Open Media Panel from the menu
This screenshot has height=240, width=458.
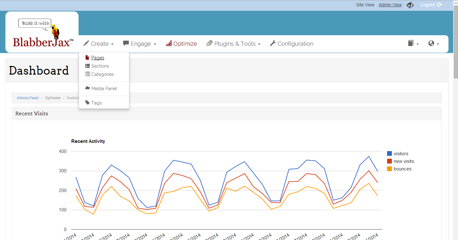coord(104,89)
